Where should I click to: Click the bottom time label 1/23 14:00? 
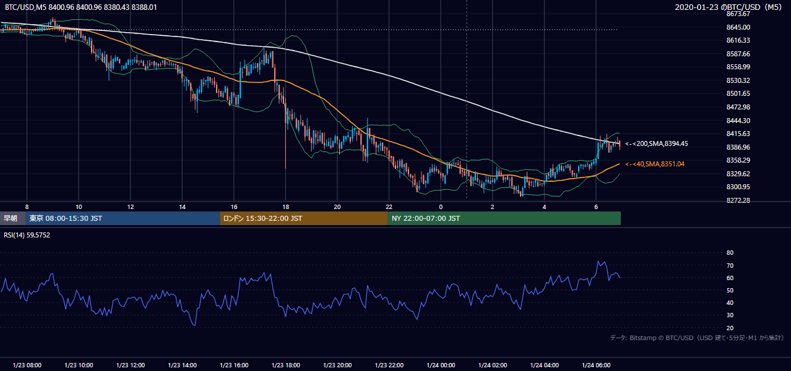click(x=182, y=365)
